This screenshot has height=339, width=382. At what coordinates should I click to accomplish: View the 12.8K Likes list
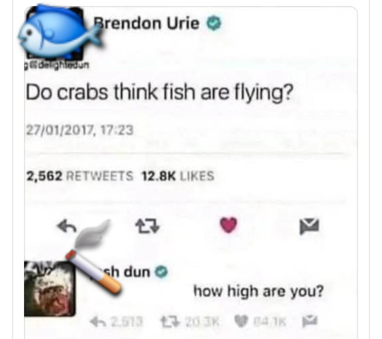coord(178,176)
